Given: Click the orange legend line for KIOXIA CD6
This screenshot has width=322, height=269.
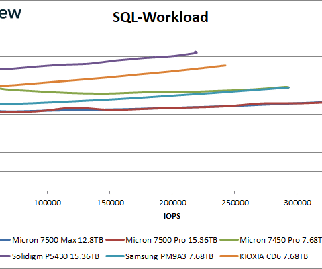Looking at the screenshot, I should 229,256.
